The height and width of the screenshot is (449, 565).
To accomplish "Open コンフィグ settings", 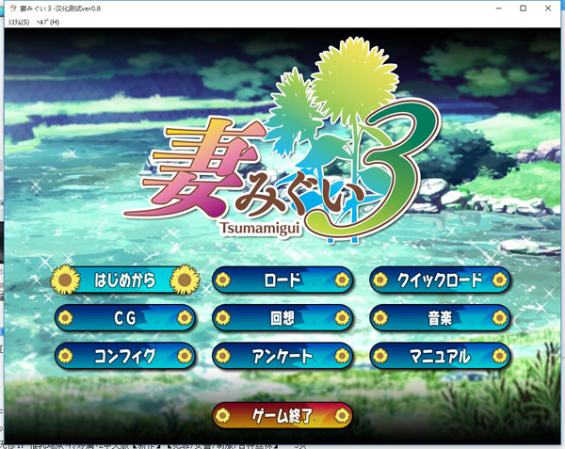I will [x=124, y=356].
